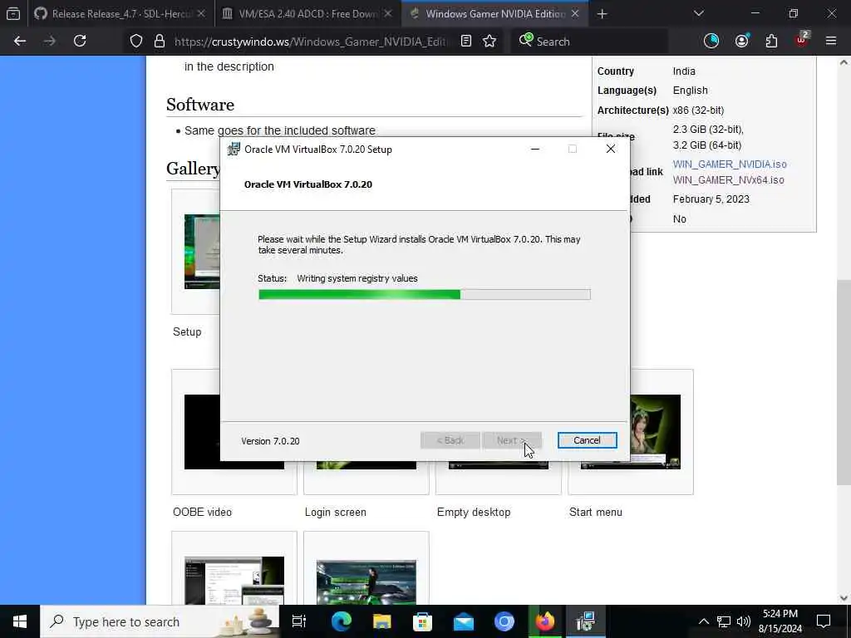Open the WIN_GAMER_NVIDIA.iso download link
Image resolution: width=851 pixels, height=638 pixels.
[730, 164]
